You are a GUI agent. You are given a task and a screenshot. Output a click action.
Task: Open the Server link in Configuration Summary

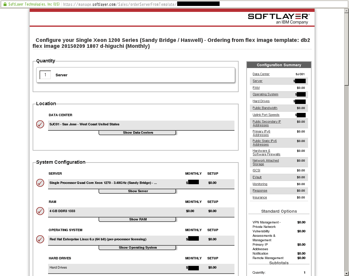point(258,81)
